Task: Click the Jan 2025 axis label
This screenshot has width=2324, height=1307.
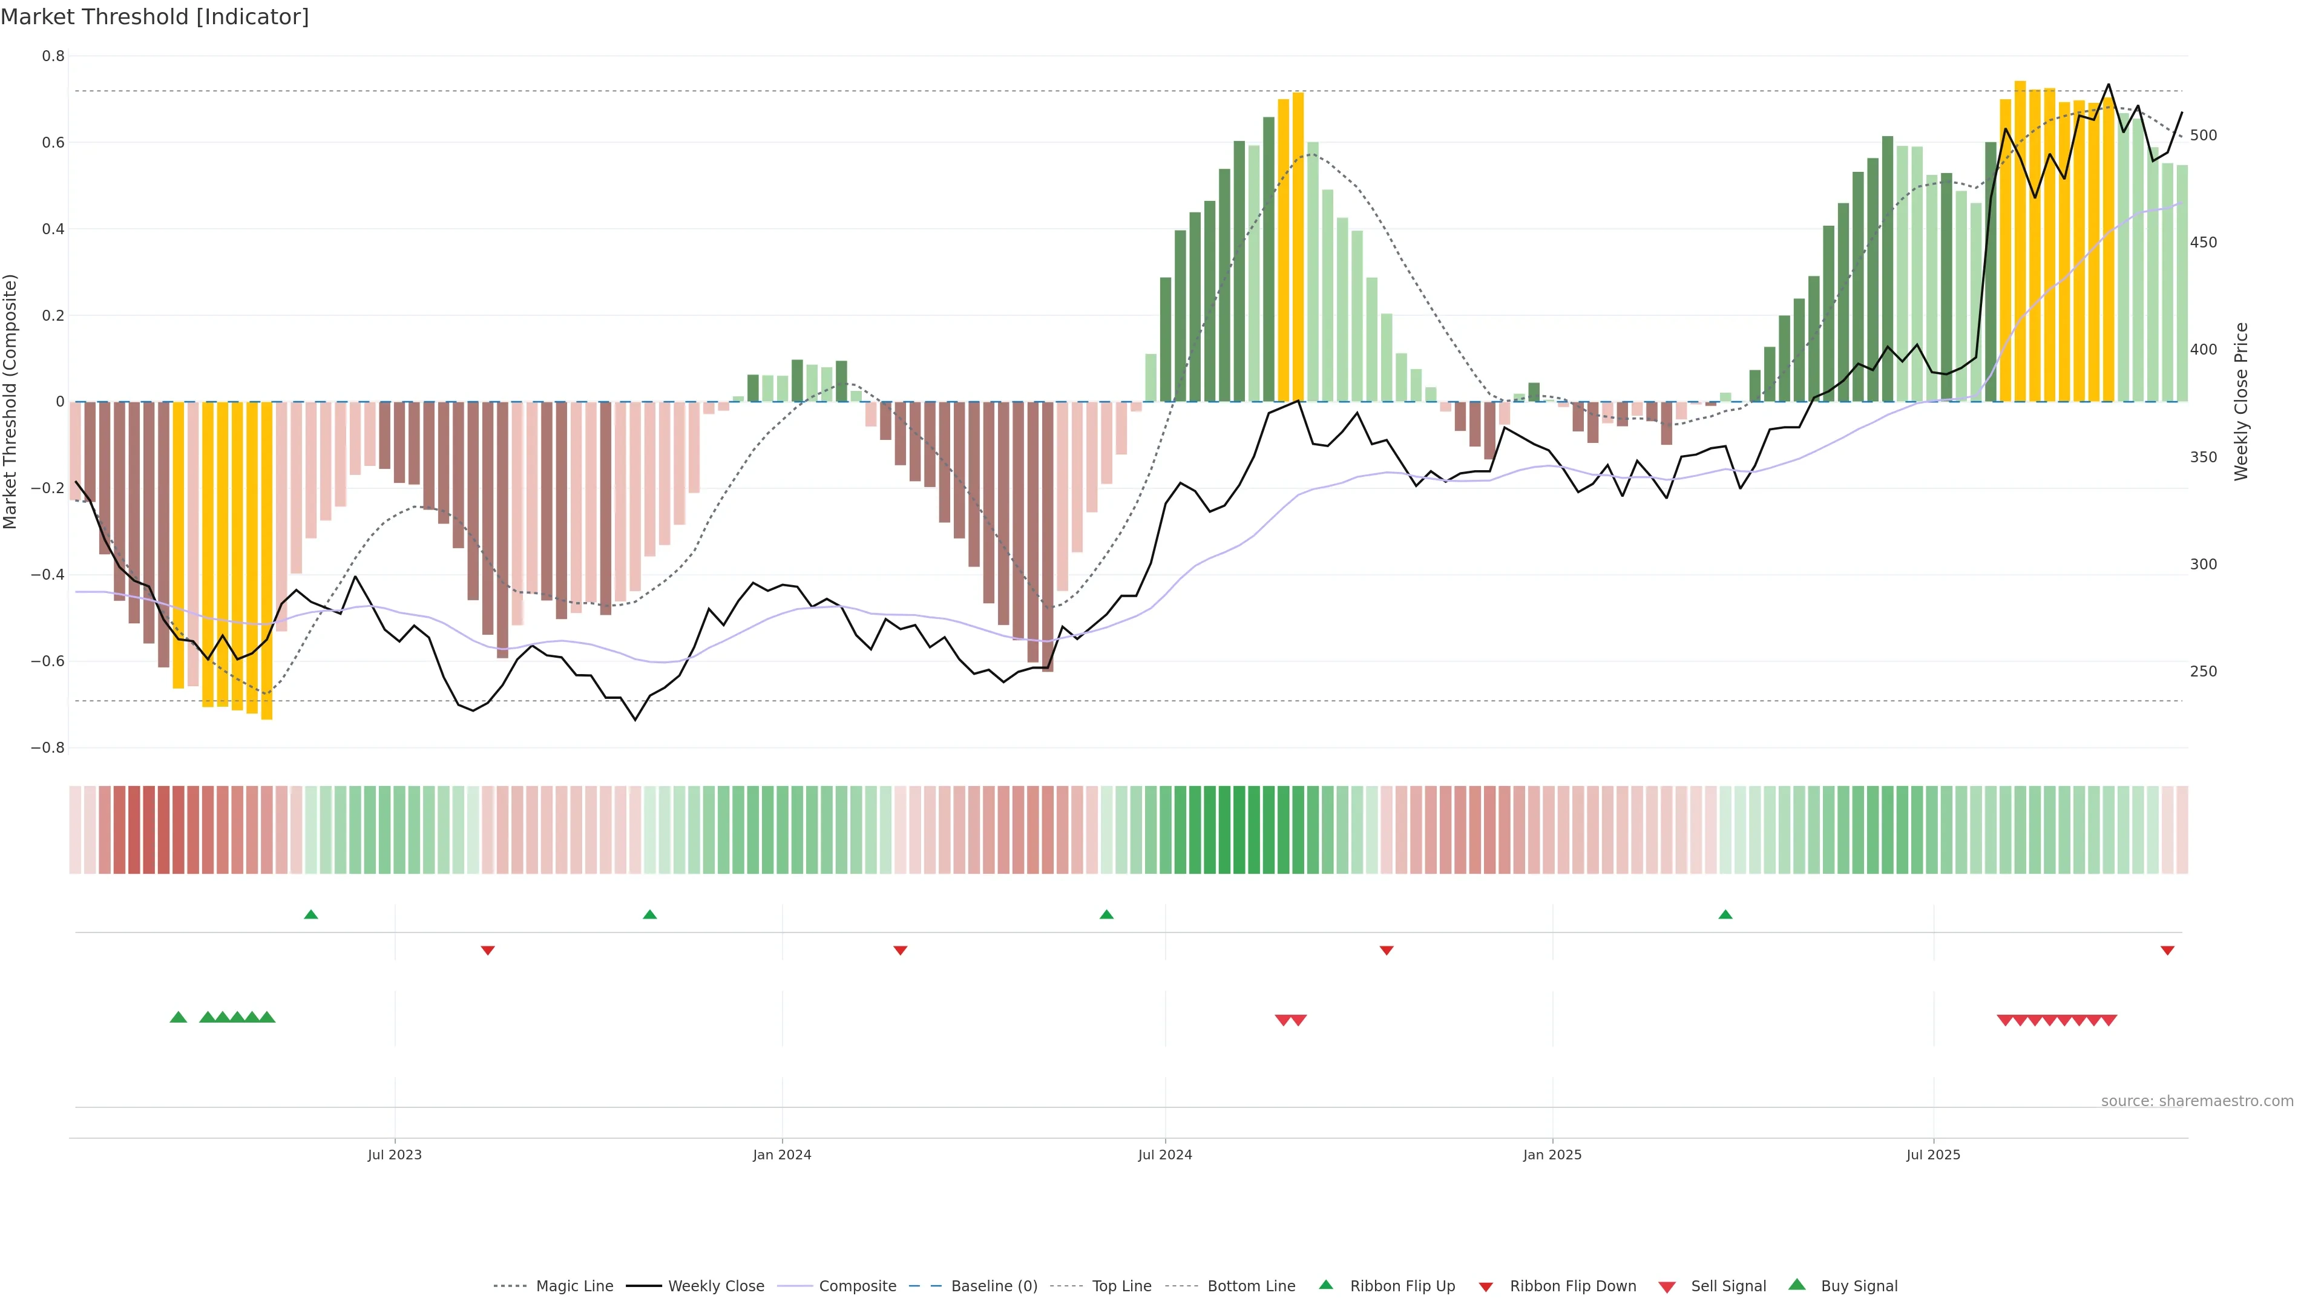Action: click(1552, 1155)
